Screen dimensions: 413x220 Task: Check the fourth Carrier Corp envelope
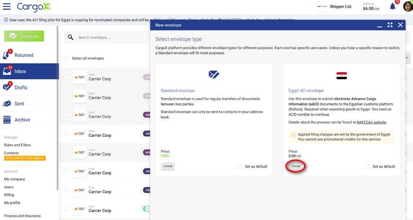tap(66, 134)
